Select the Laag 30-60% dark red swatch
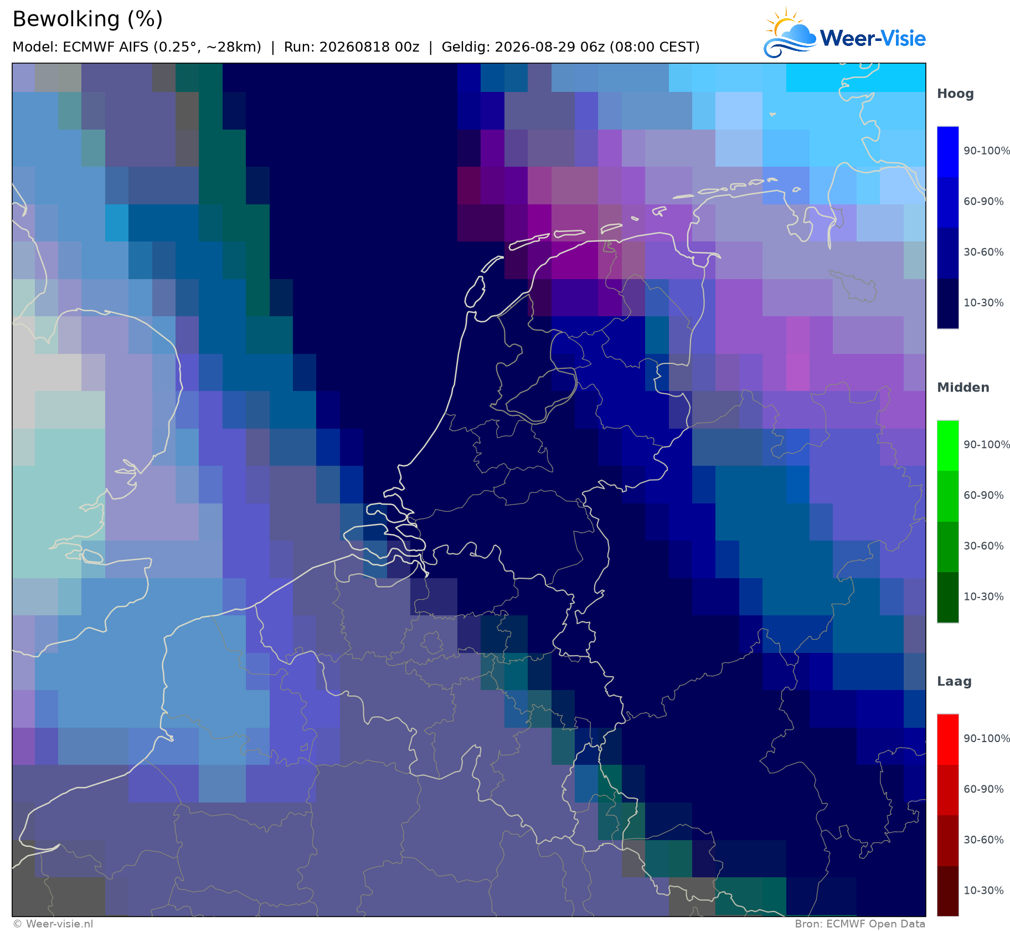The image size is (1010, 931). (947, 841)
